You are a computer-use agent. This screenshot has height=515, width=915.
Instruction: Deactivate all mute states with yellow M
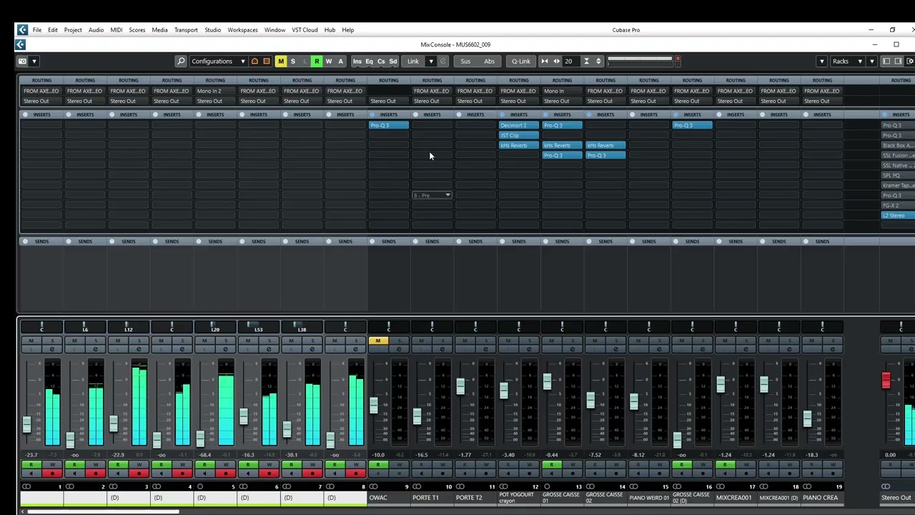pyautogui.click(x=281, y=62)
